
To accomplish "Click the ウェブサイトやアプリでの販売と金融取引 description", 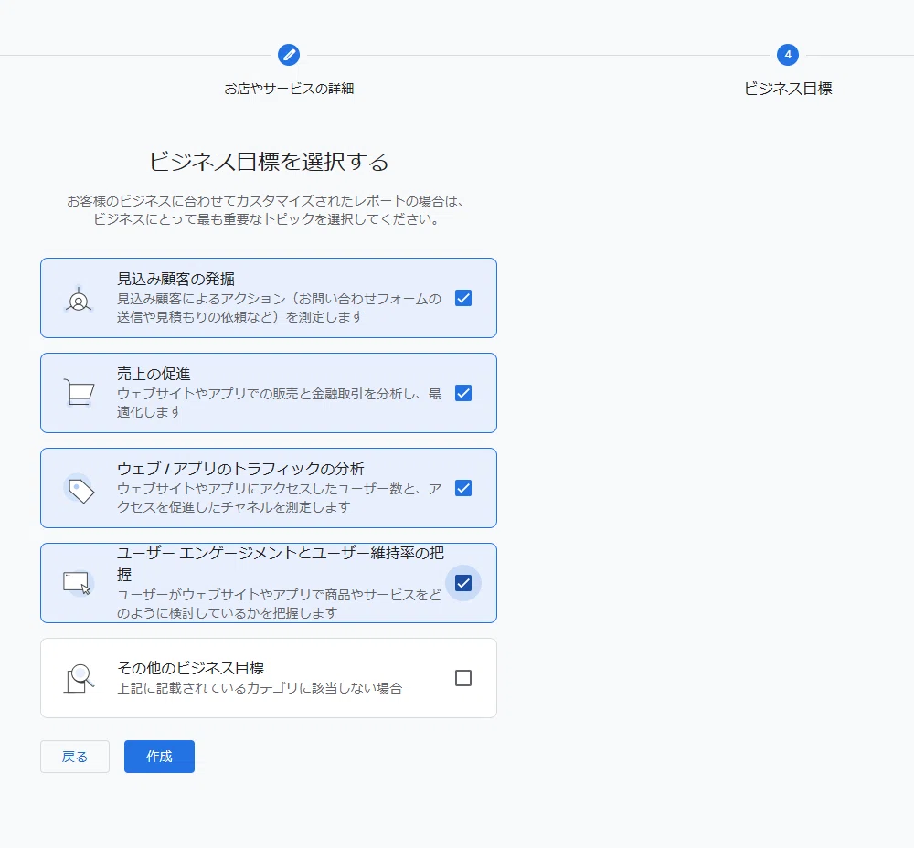I will 279,403.
